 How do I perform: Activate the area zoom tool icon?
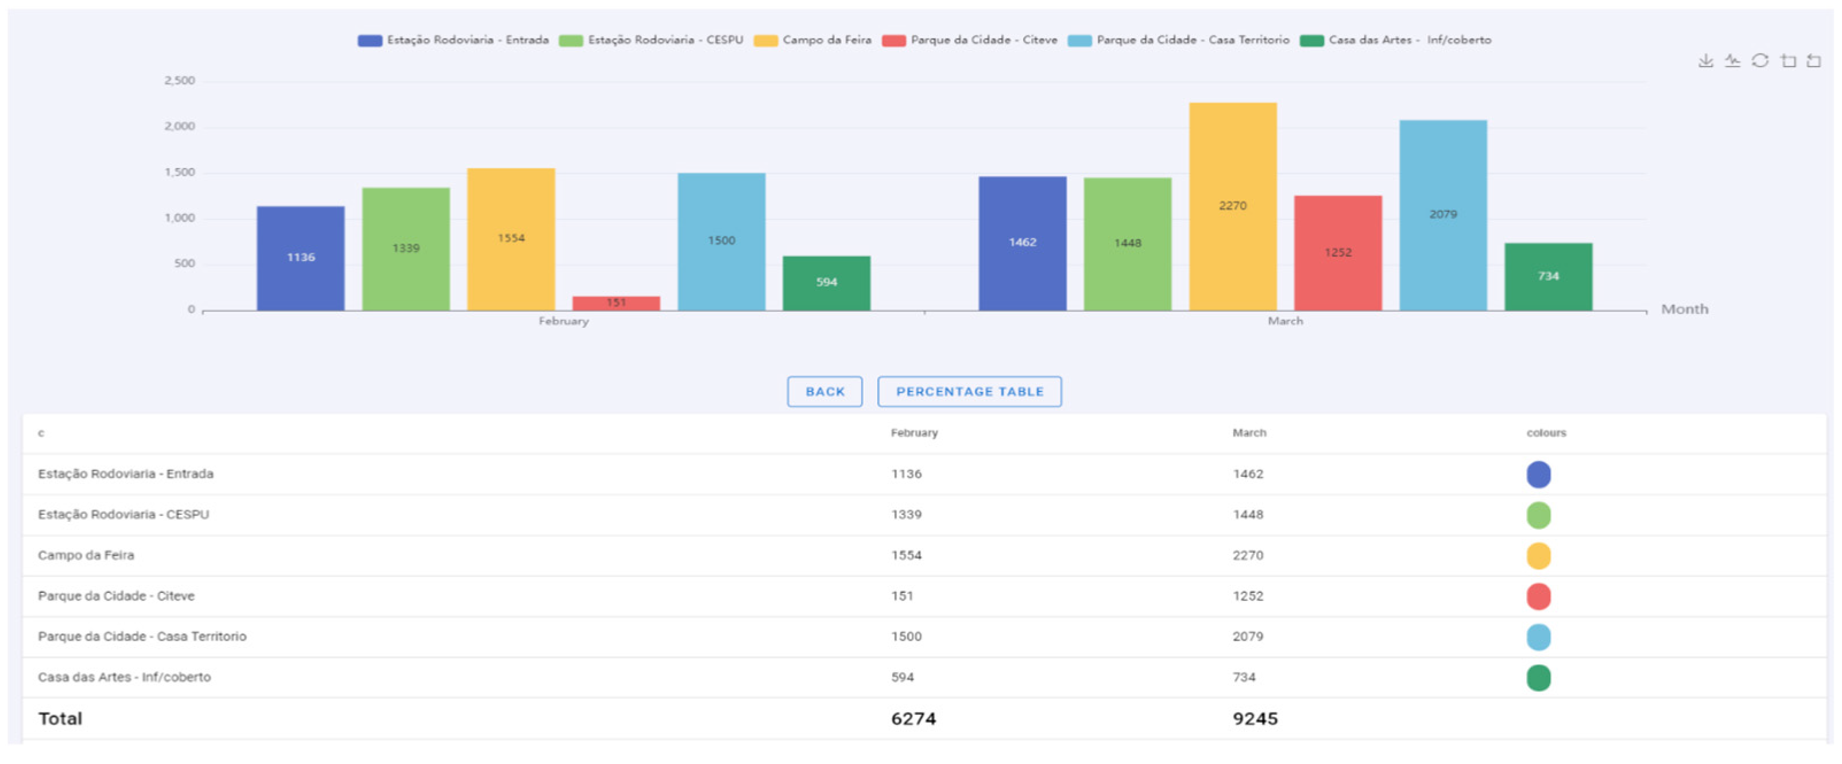click(1787, 61)
